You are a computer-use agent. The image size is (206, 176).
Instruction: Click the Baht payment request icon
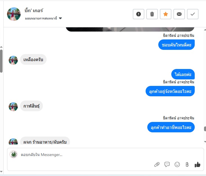187,164
